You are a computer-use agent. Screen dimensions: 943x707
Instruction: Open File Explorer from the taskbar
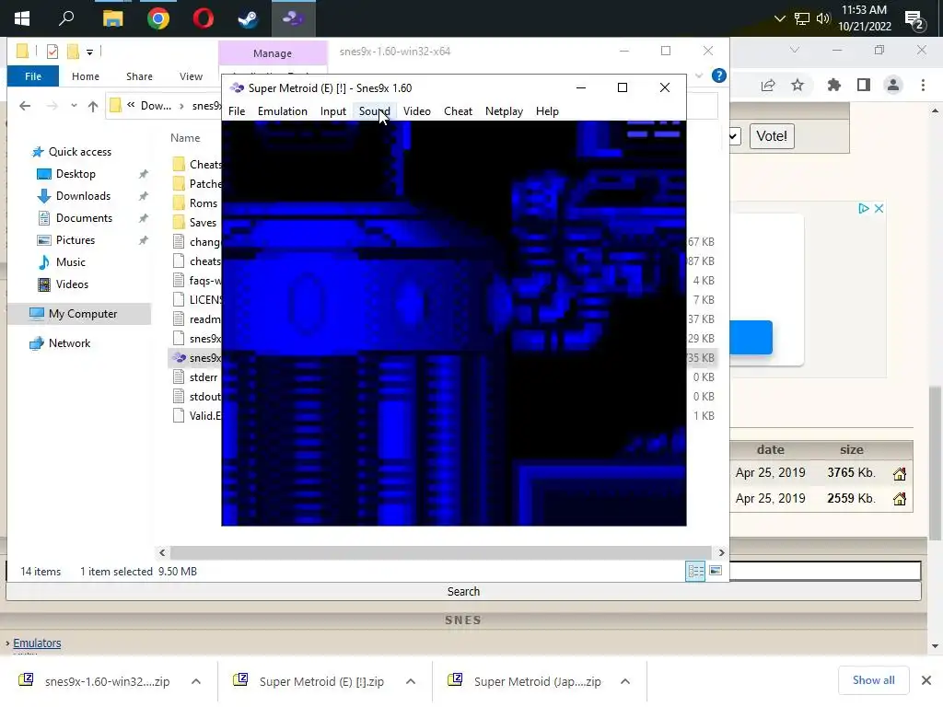(112, 18)
